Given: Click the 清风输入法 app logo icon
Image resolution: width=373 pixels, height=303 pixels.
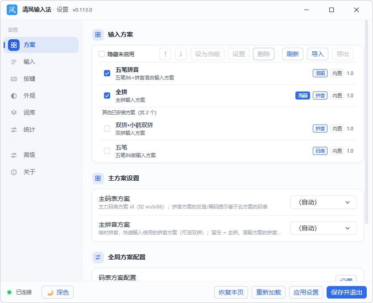Looking at the screenshot, I should pyautogui.click(x=12, y=10).
